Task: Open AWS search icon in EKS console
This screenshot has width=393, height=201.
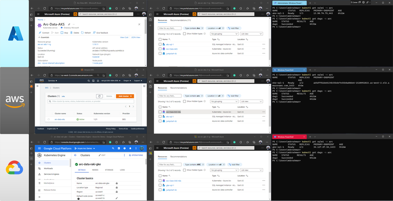Action: point(89,81)
